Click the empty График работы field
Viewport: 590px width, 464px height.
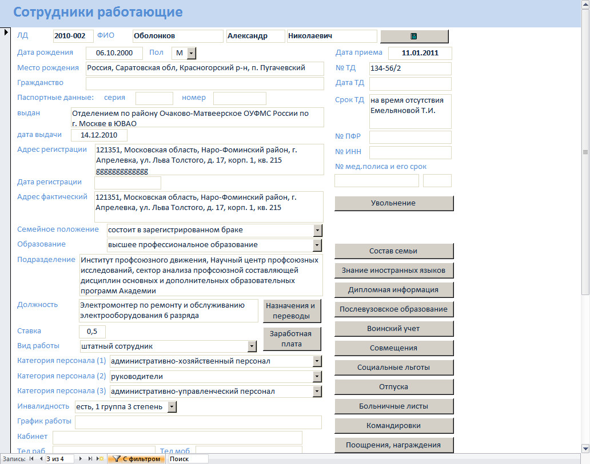click(x=198, y=422)
